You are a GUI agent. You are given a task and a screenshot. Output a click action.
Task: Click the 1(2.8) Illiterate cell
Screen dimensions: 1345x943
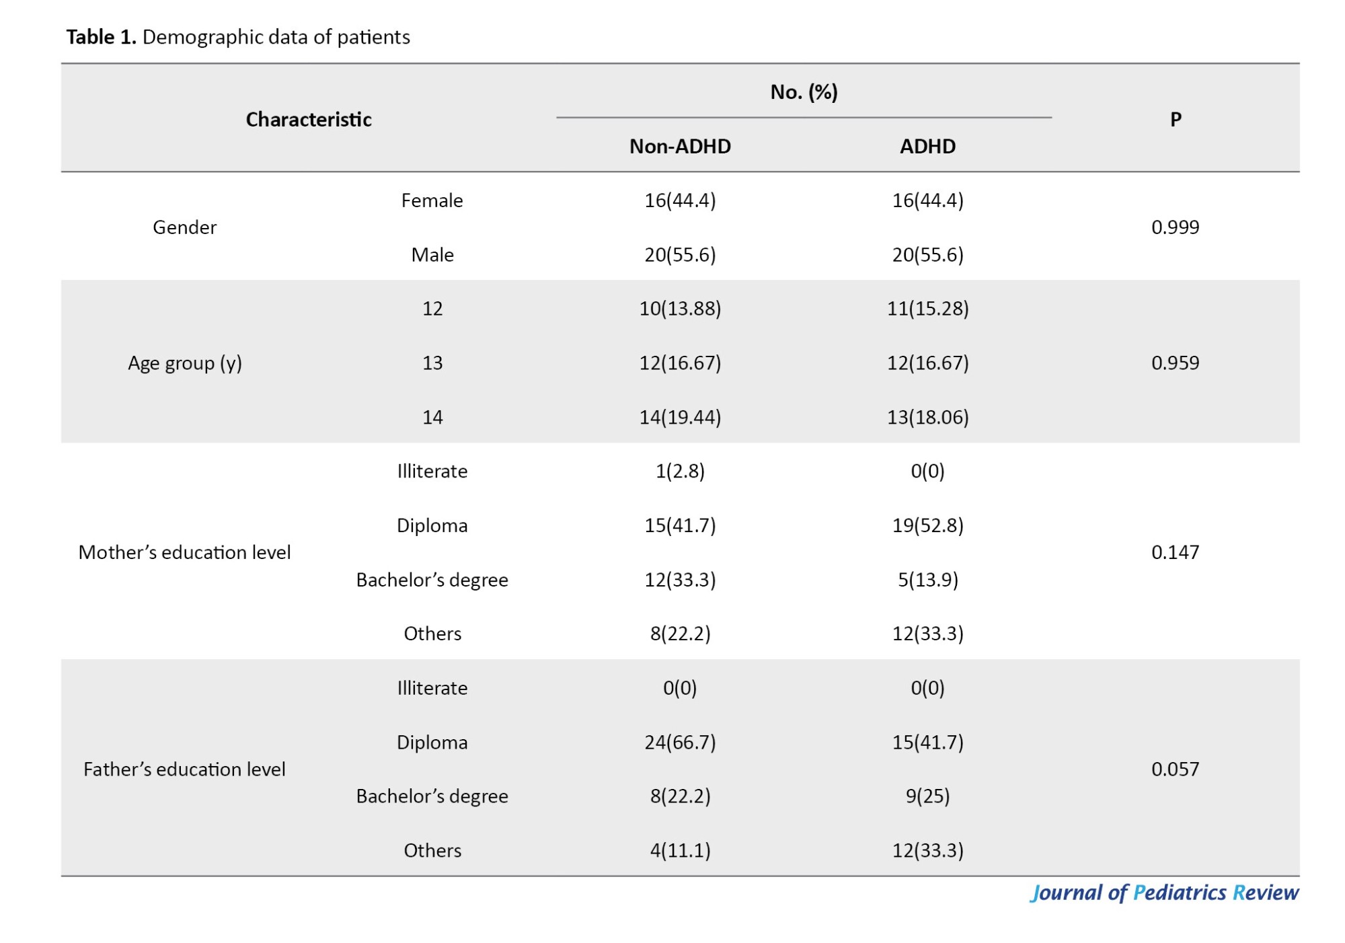680,471
